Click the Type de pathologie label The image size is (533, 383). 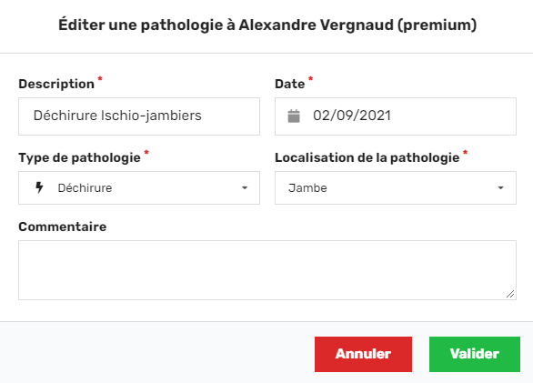coord(79,157)
